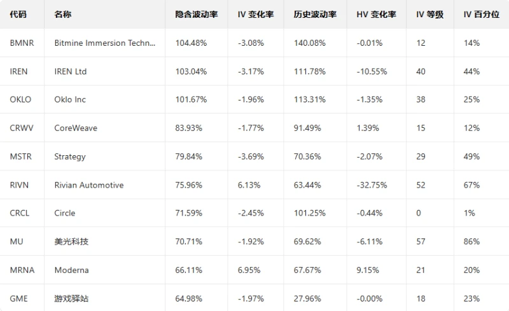Open the IREN ticker symbol
The image size is (509, 311).
coord(19,71)
